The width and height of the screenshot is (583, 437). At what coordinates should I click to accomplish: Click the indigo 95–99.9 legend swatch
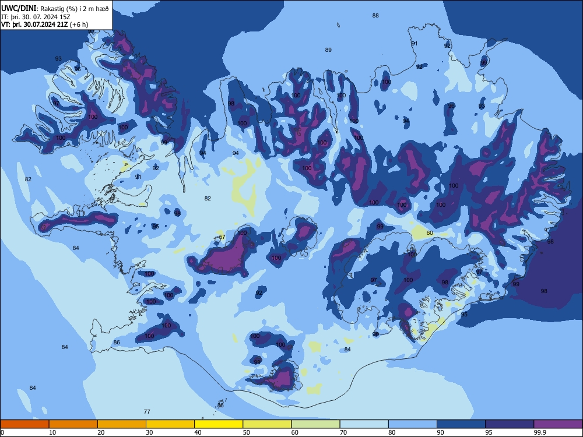coord(510,424)
